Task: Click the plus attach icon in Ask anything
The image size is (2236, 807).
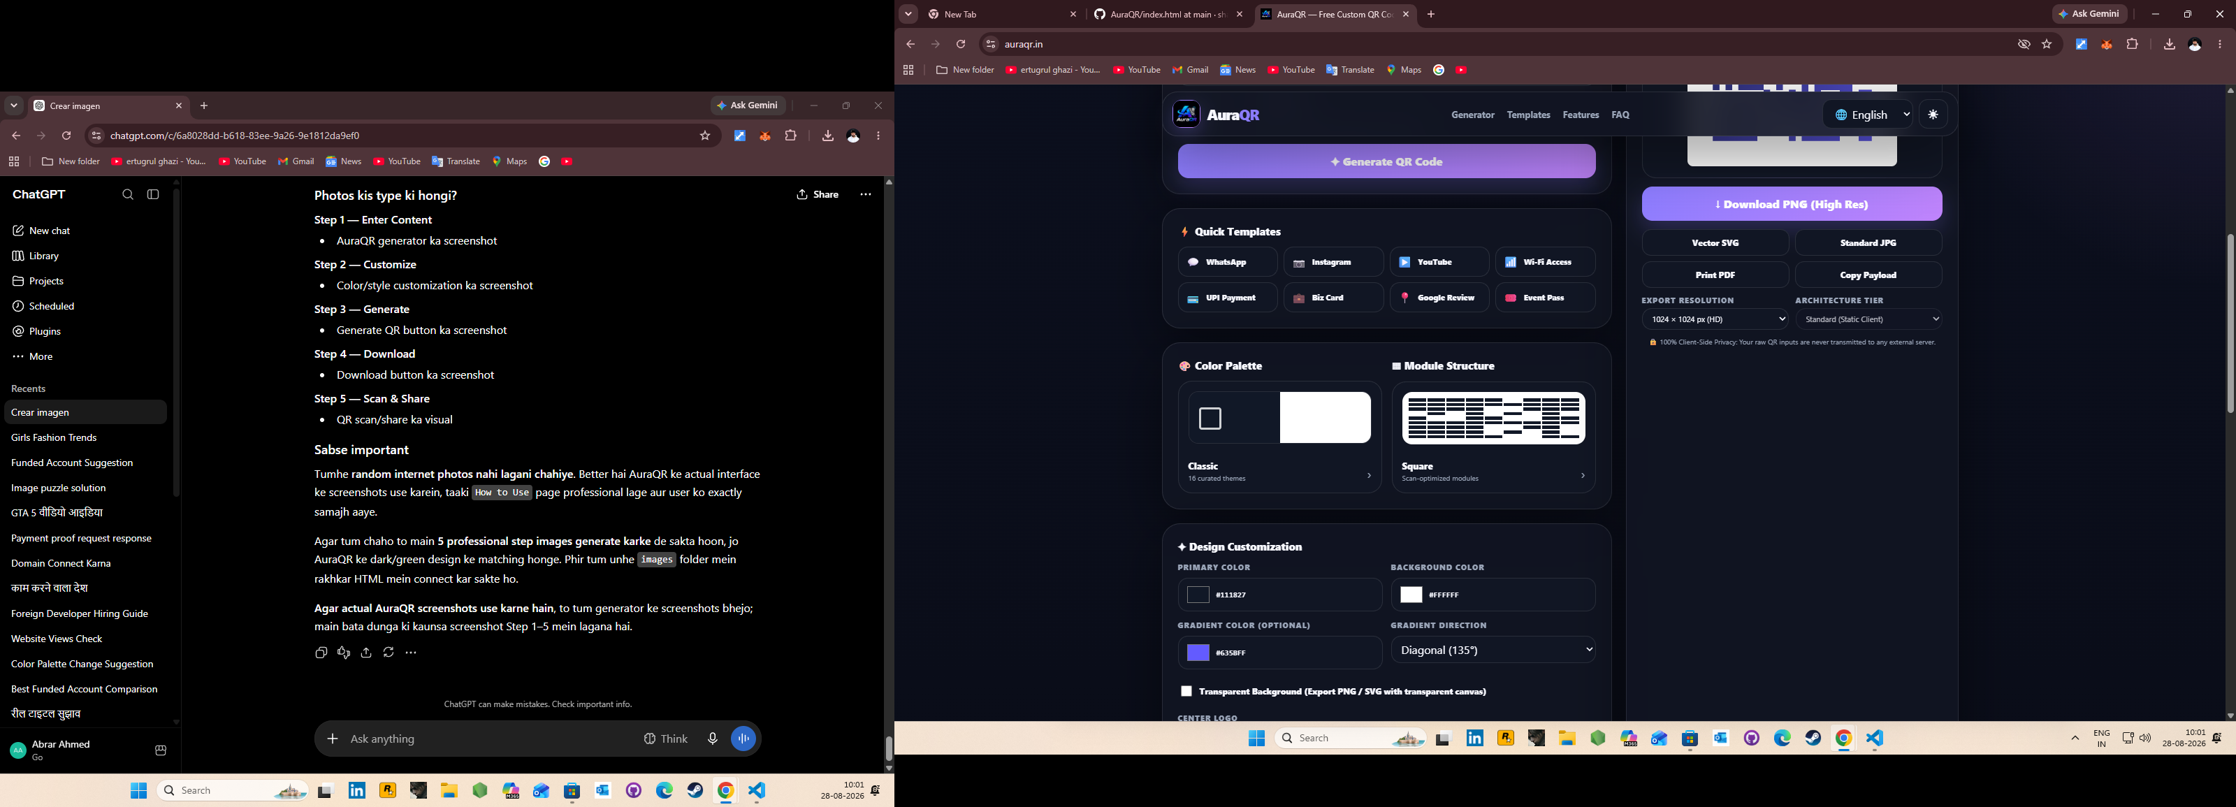Action: click(333, 739)
